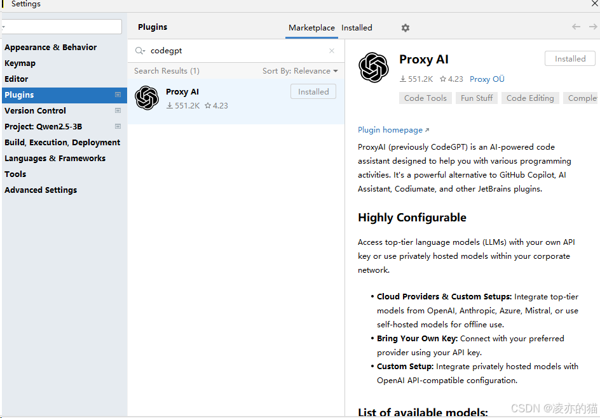Open Build, Execution, Deployment settings

click(62, 142)
